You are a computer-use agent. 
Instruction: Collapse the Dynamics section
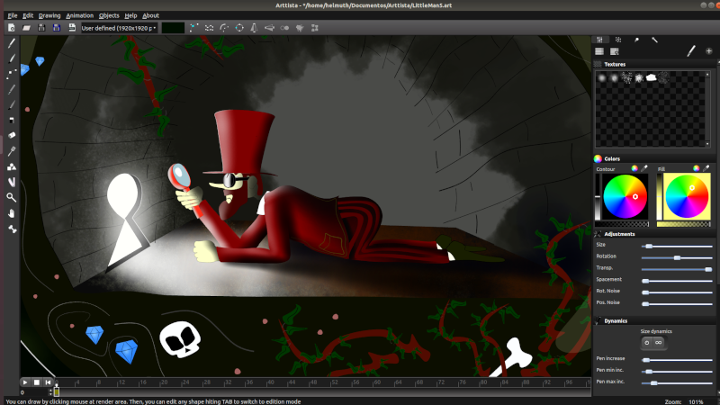598,320
